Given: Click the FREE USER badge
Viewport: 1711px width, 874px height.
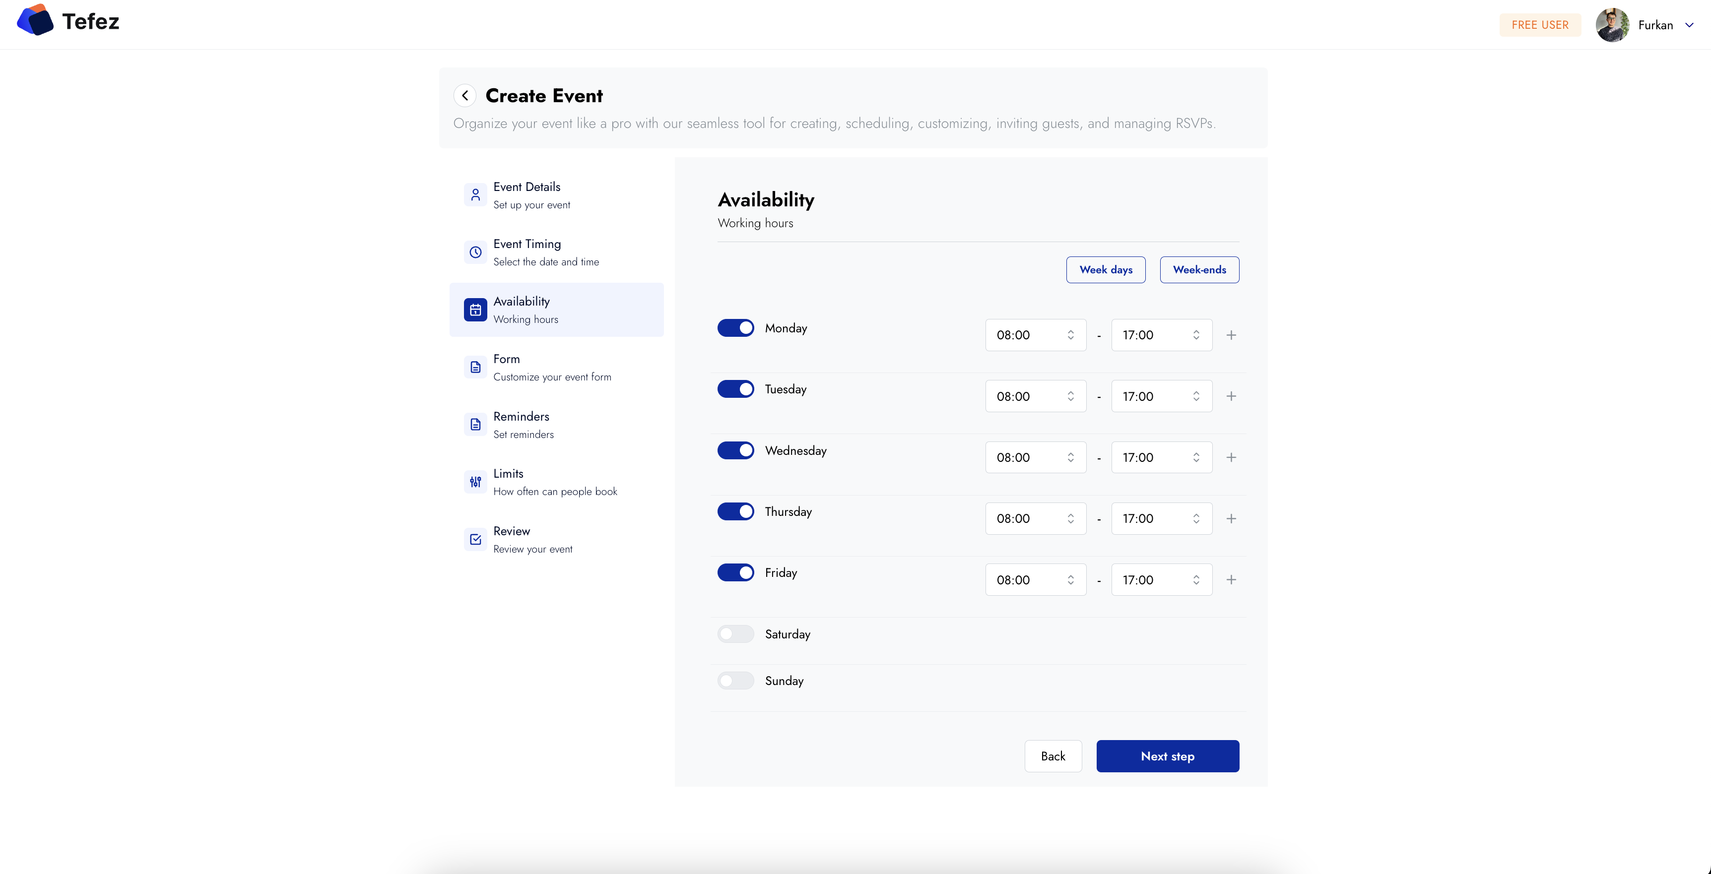Looking at the screenshot, I should (1540, 25).
